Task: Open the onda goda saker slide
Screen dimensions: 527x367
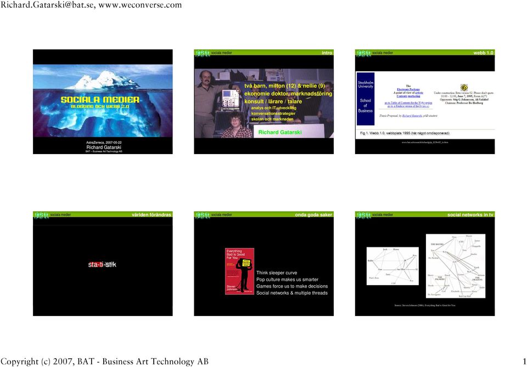Action: 264,263
